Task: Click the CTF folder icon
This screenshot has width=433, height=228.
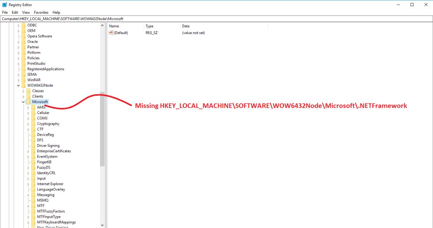Action: [33, 129]
